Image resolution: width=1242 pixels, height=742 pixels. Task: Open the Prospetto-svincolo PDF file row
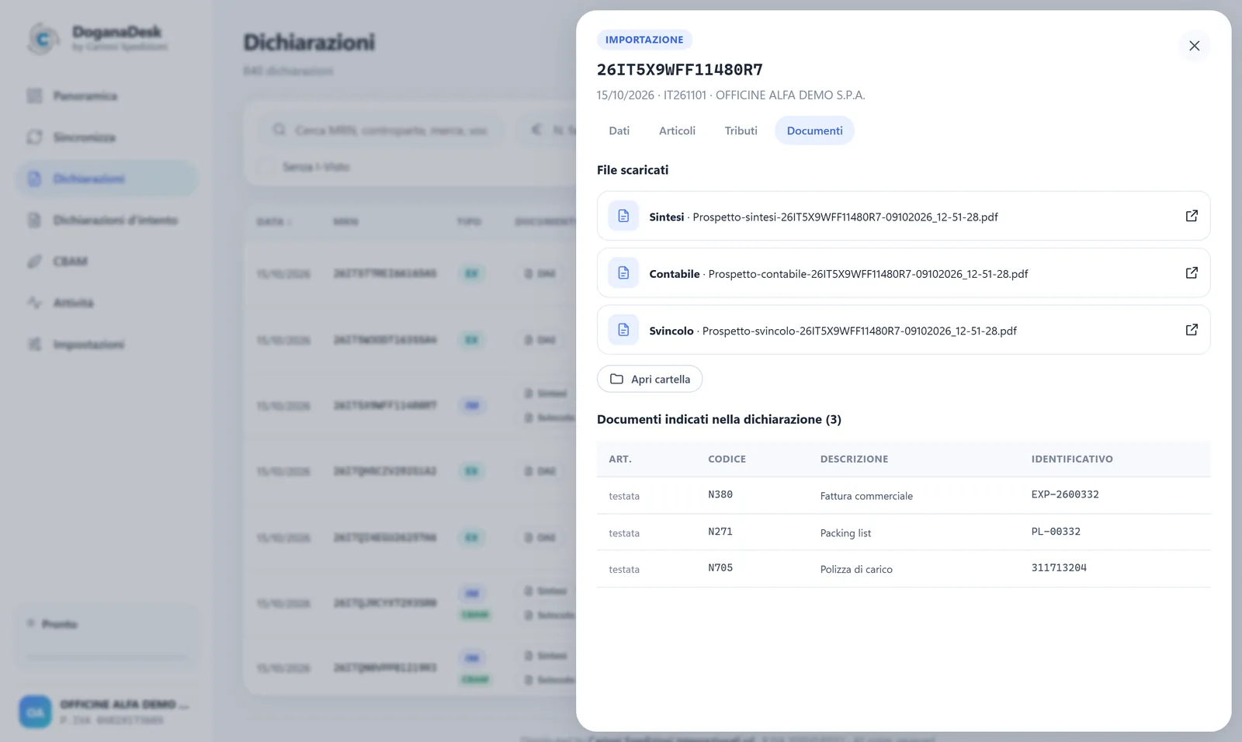pos(904,330)
